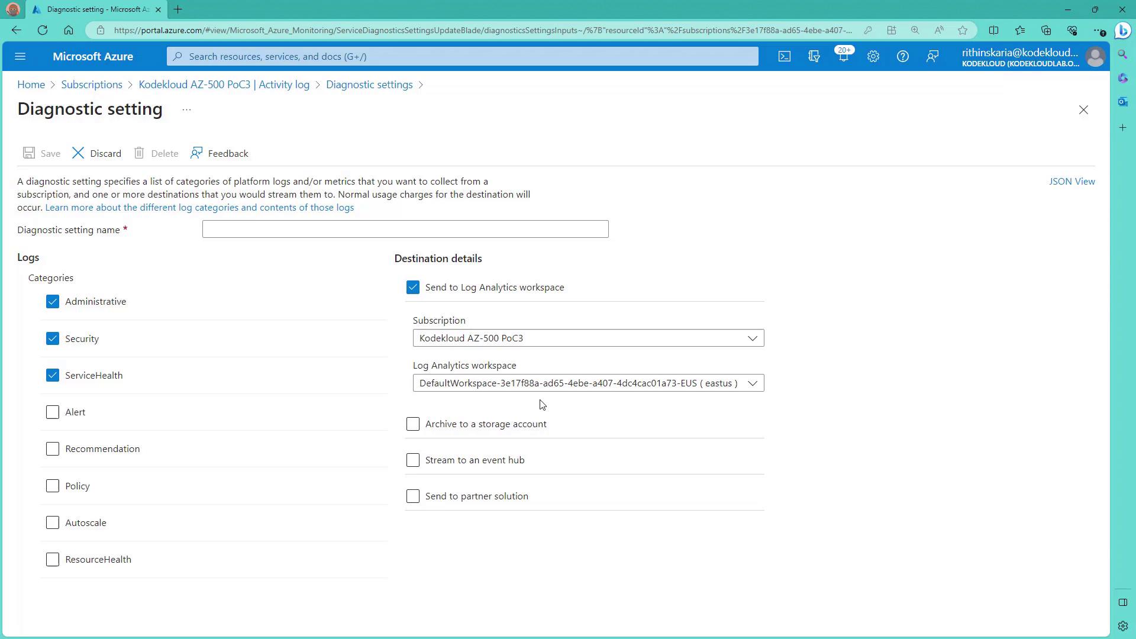Open portal settings gear icon
This screenshot has width=1136, height=639.
873,57
